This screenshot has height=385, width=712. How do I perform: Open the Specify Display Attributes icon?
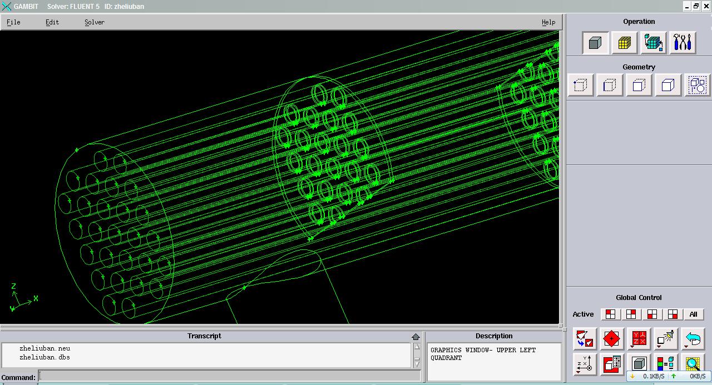point(612,364)
